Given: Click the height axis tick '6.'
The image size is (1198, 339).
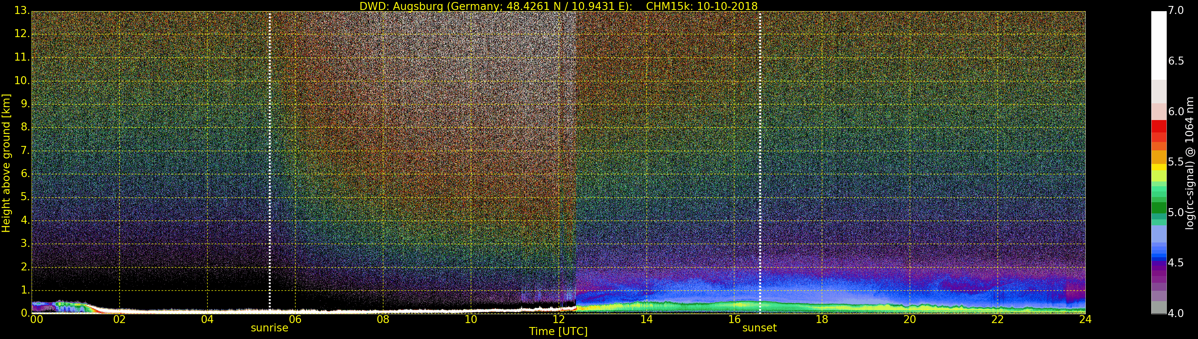Looking at the screenshot, I should point(25,173).
